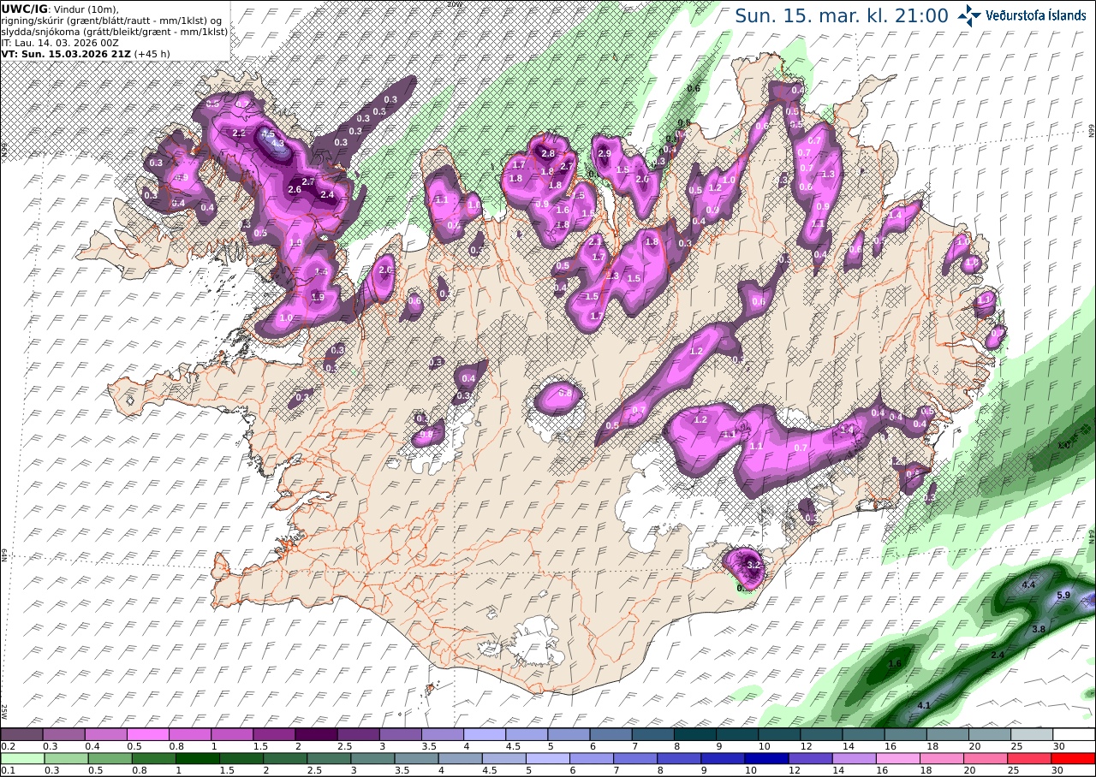Image resolution: width=1096 pixels, height=777 pixels.
Task: Click the 0.1 label on the lower legend
Action: click(x=6, y=770)
